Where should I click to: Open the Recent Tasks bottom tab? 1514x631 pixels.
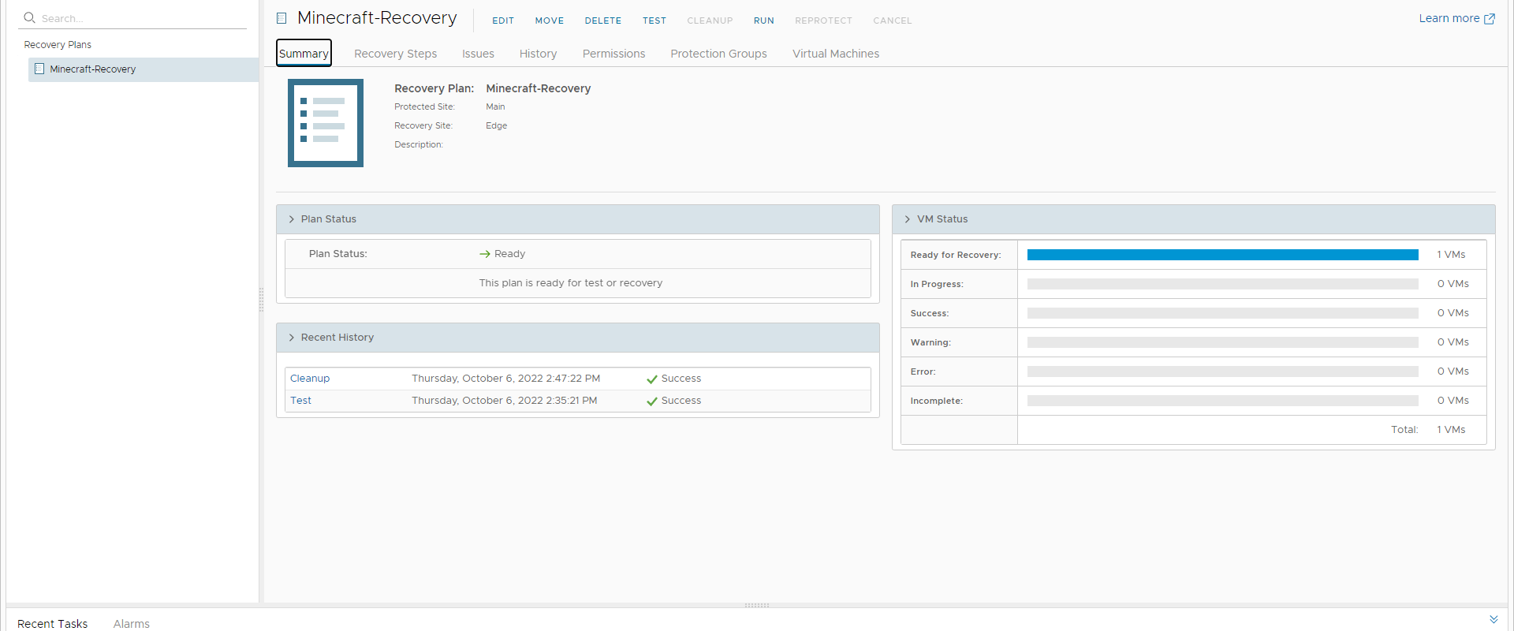(x=52, y=623)
